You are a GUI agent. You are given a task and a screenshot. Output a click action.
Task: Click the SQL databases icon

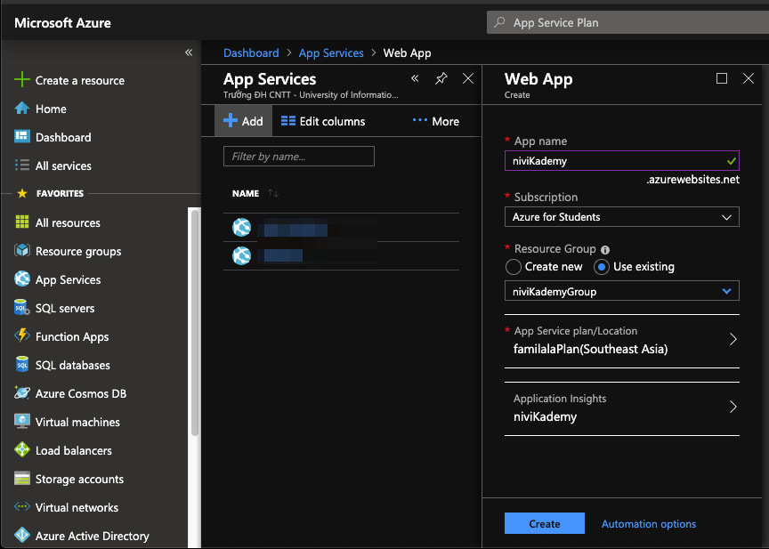tap(22, 365)
